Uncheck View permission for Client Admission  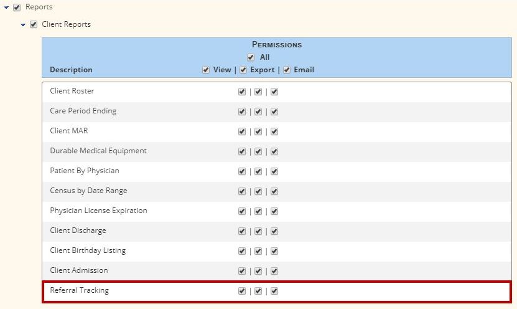[242, 271]
